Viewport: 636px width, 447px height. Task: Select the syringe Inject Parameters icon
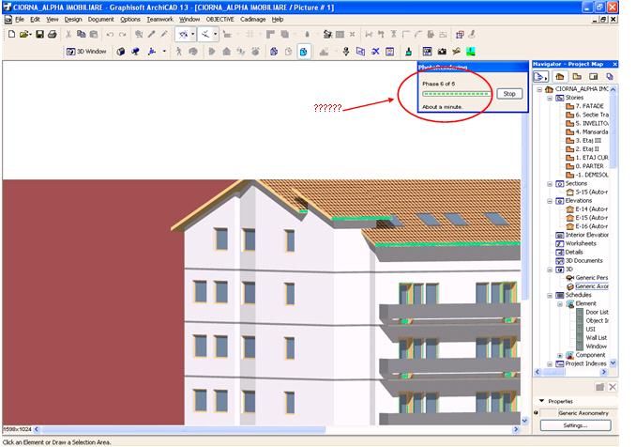[164, 35]
